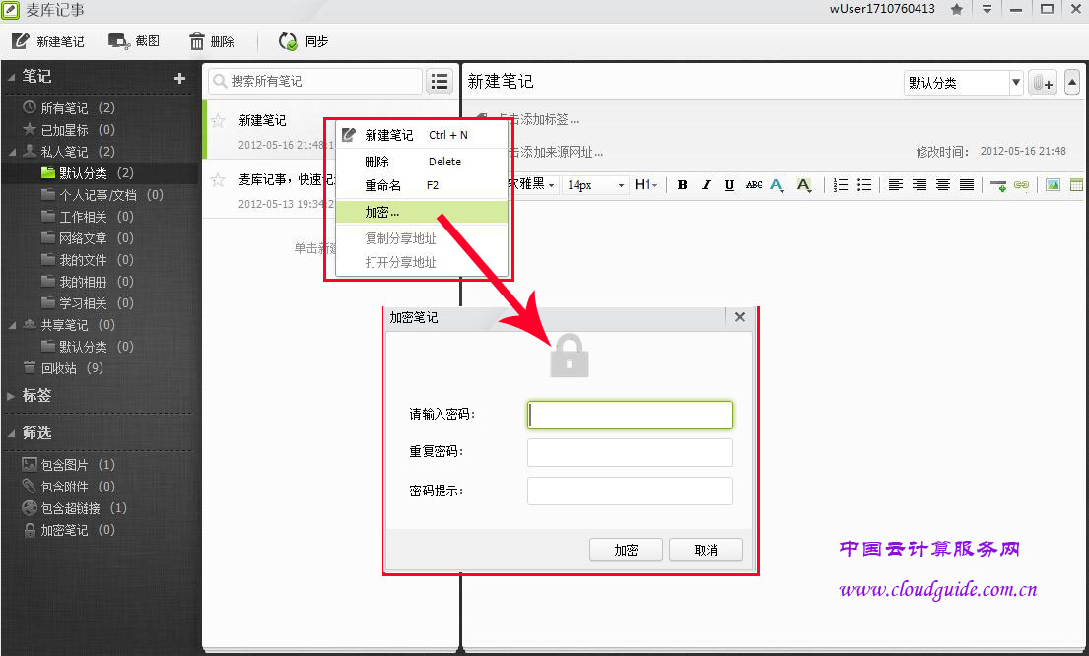Star the 麦库记事 note in list
This screenshot has width=1089, height=656.
pos(218,180)
